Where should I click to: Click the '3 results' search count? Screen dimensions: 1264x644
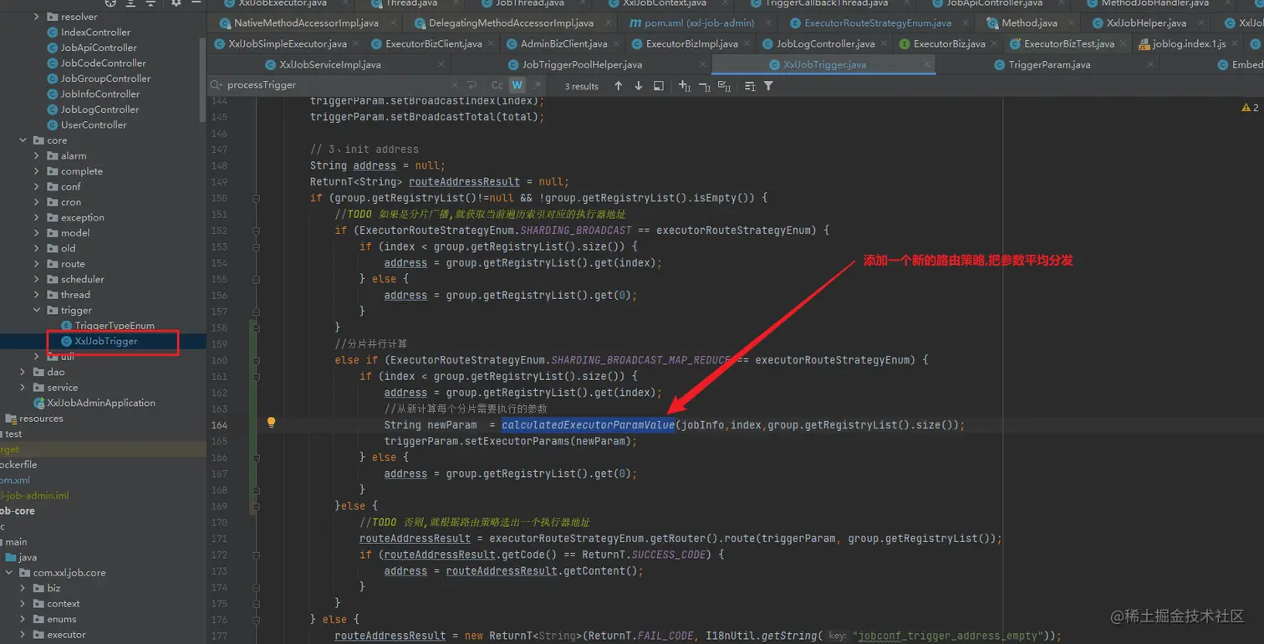click(582, 86)
